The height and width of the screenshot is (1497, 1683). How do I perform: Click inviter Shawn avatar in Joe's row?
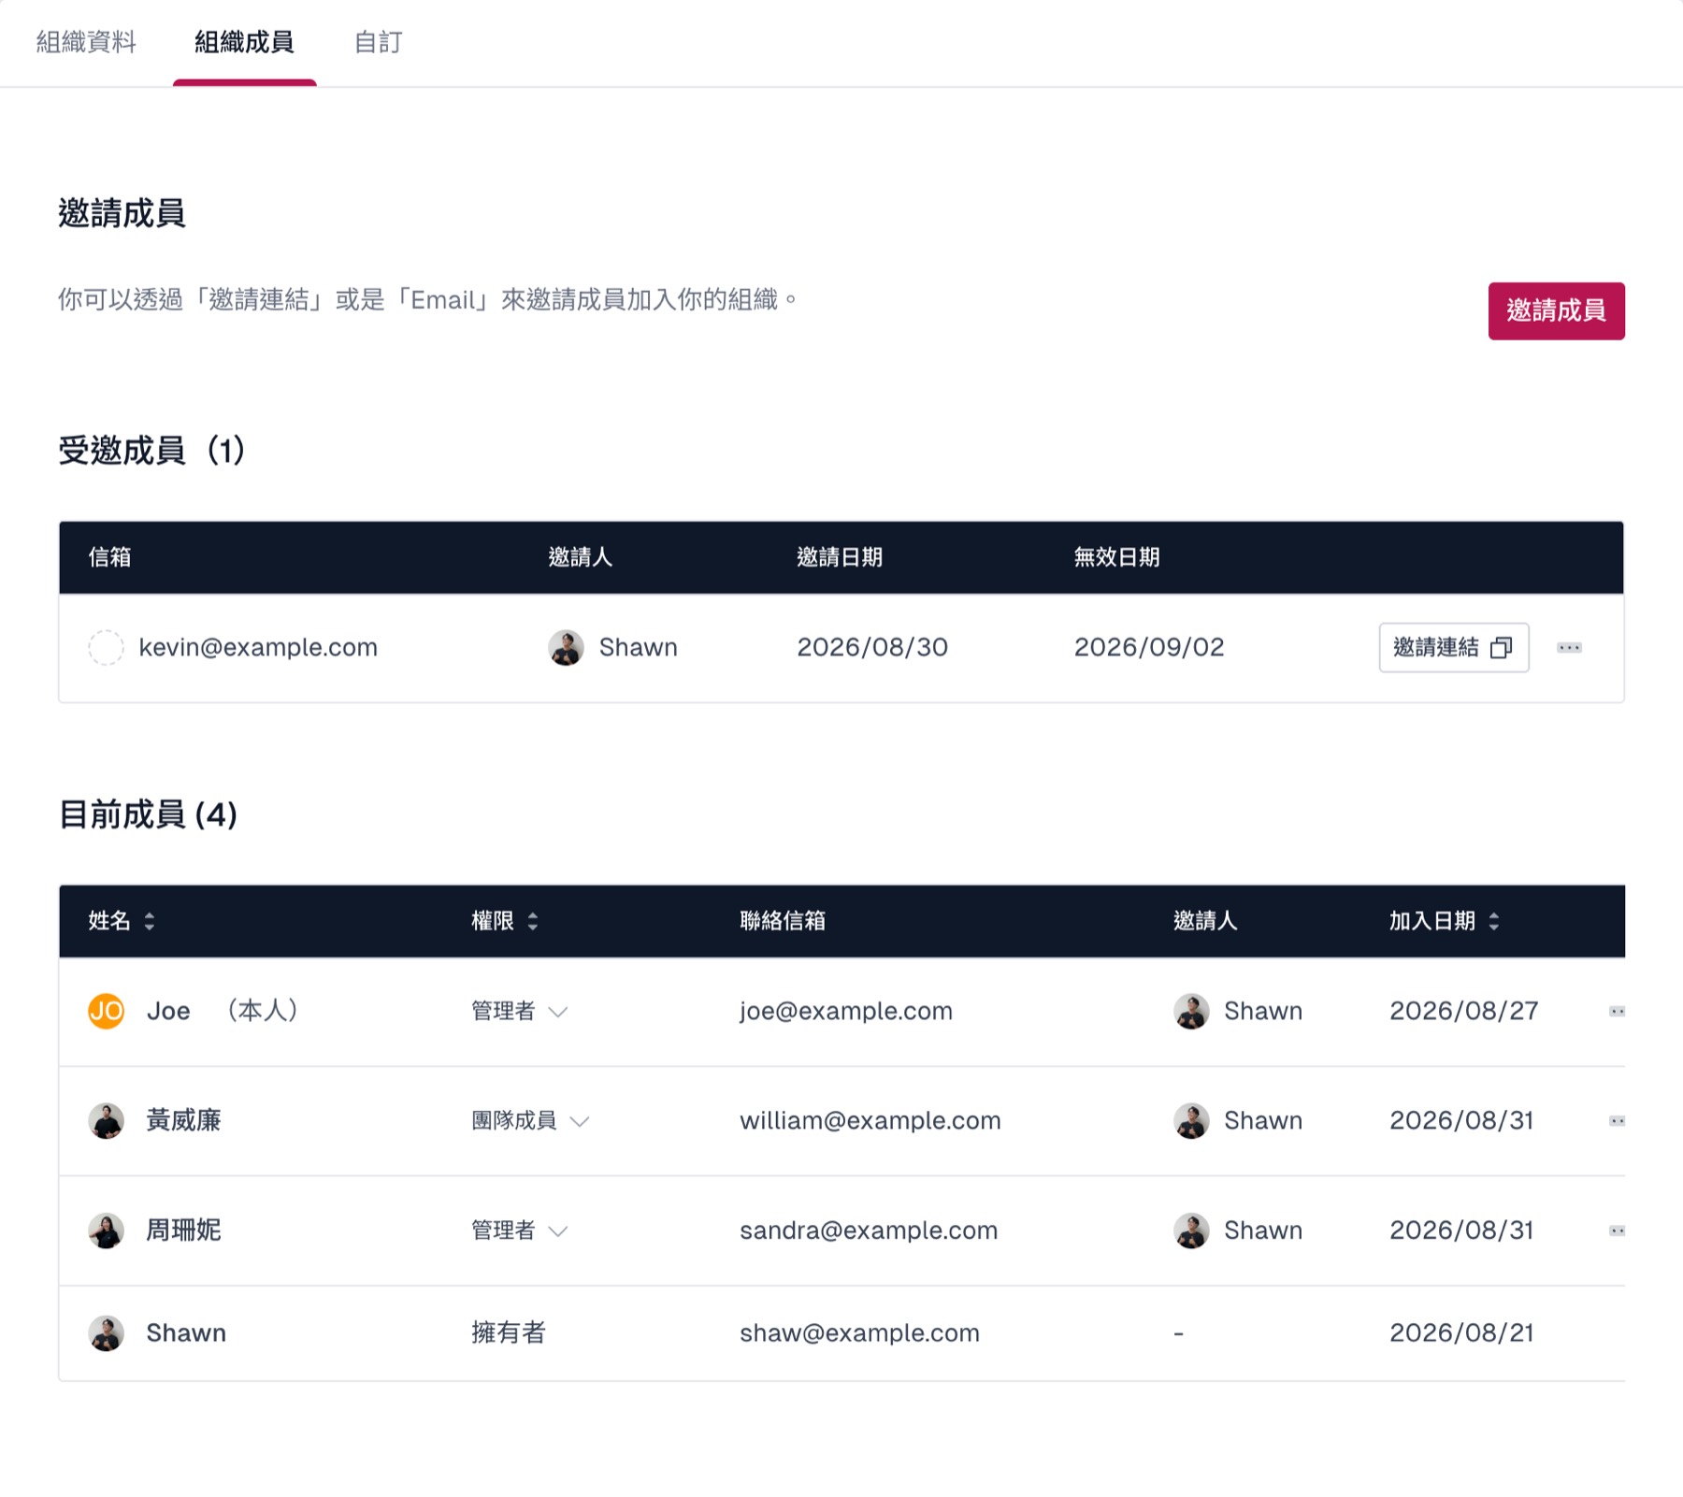[1191, 1011]
